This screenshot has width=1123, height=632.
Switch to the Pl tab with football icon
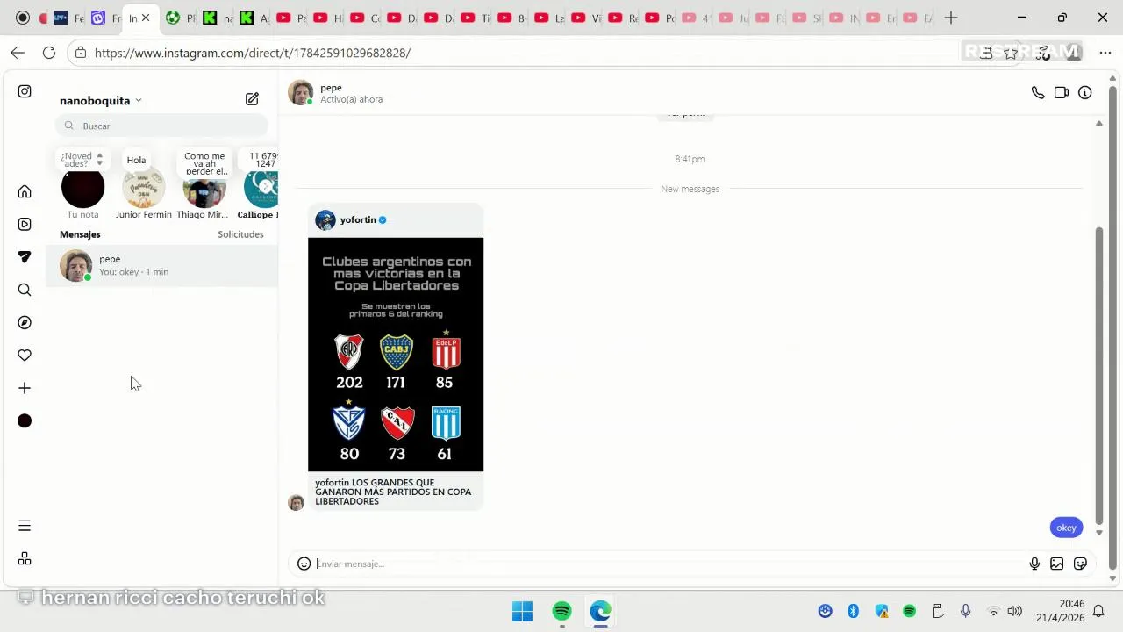coord(181,18)
